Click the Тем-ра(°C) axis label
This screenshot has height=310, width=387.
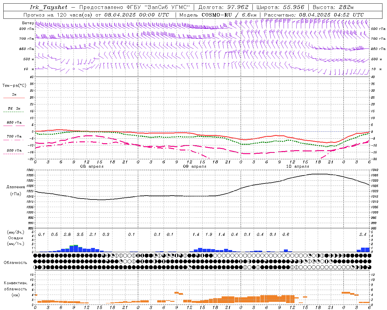coord(14,86)
